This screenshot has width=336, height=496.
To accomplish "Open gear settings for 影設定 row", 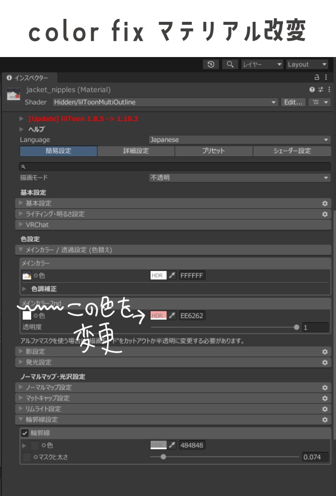I will 325,352.
